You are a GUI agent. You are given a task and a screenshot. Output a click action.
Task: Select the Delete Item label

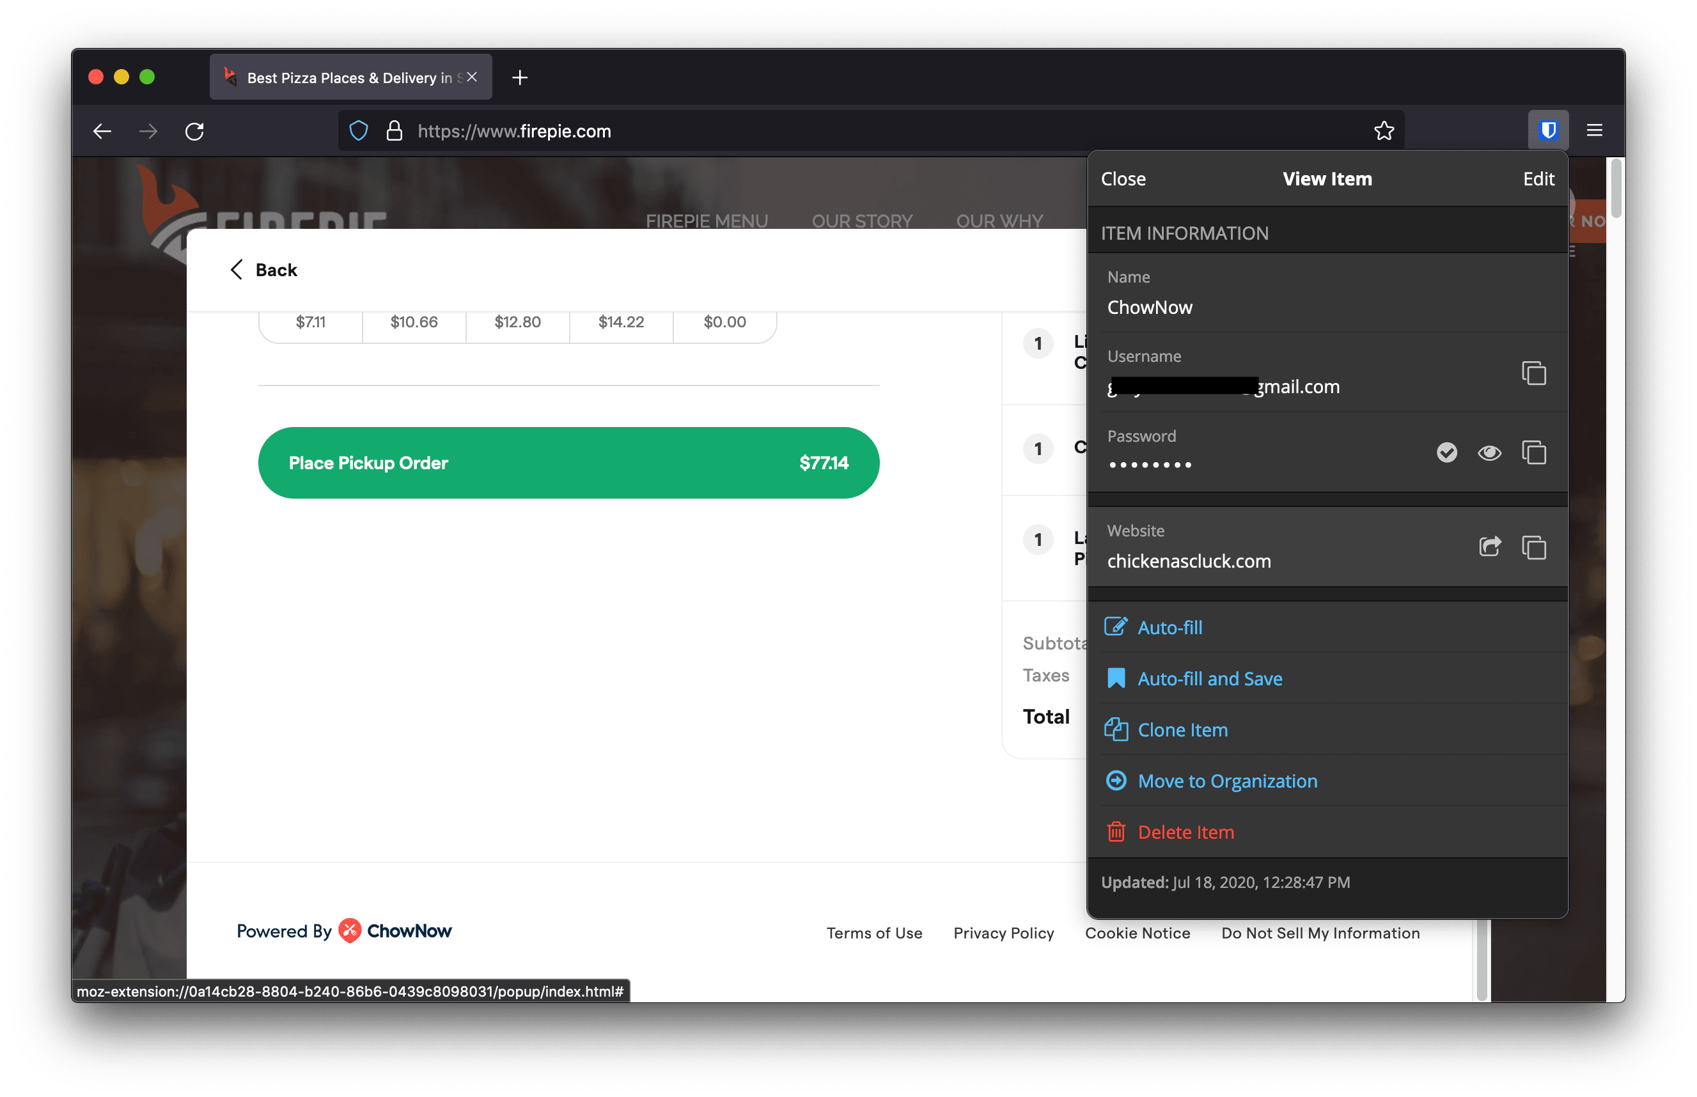[x=1185, y=831]
